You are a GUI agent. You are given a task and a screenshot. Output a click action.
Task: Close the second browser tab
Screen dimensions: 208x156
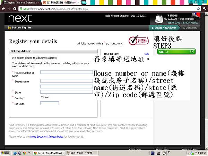(x=78, y=3)
